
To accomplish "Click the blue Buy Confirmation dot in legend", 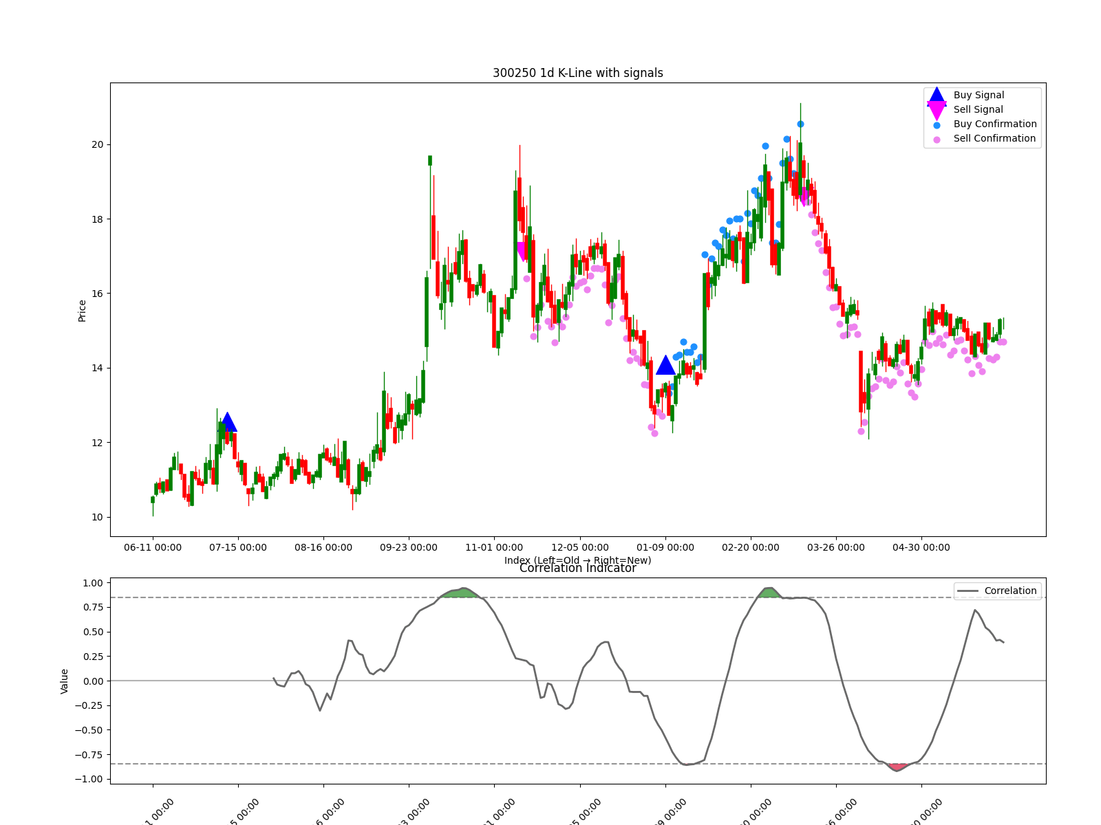I will click(x=937, y=125).
